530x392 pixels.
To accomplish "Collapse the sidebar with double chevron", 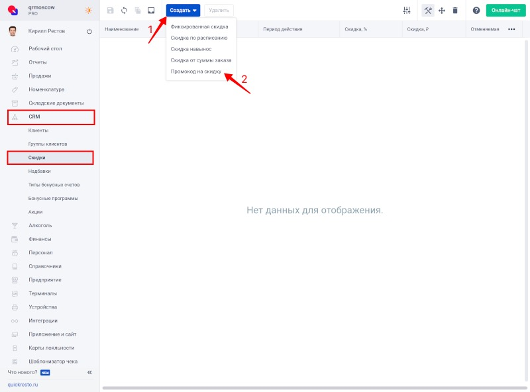I will pos(89,372).
